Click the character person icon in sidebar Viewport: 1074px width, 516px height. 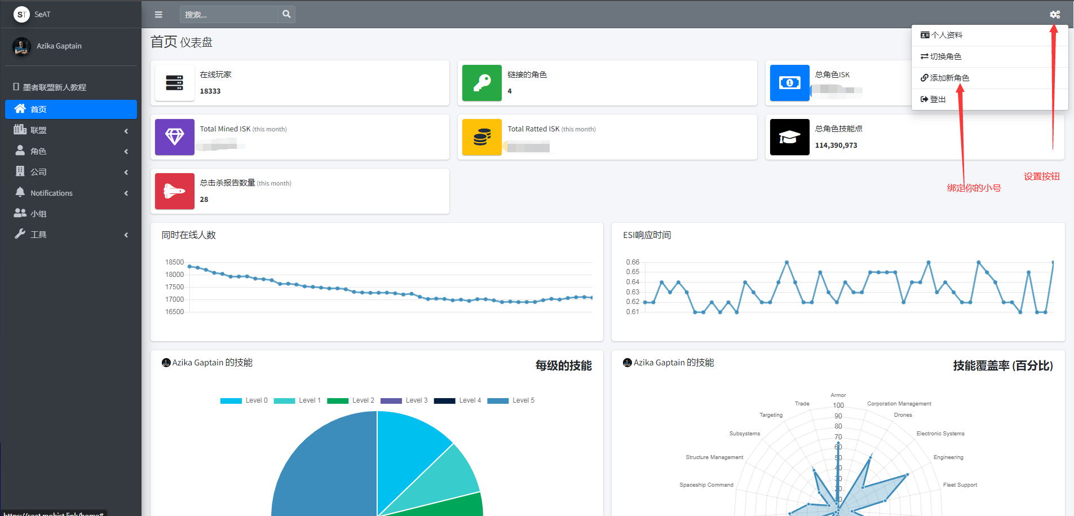click(20, 151)
